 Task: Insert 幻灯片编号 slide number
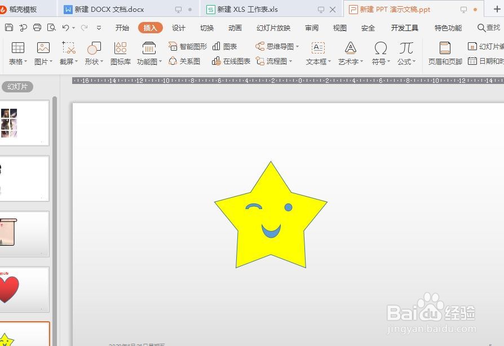[x=486, y=47]
